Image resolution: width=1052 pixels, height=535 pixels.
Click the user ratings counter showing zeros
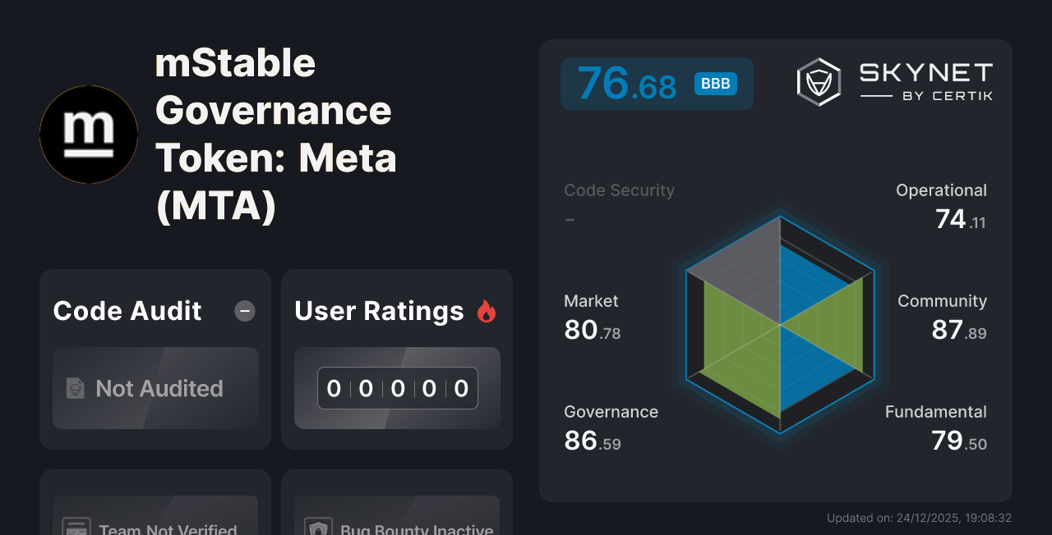pos(397,388)
